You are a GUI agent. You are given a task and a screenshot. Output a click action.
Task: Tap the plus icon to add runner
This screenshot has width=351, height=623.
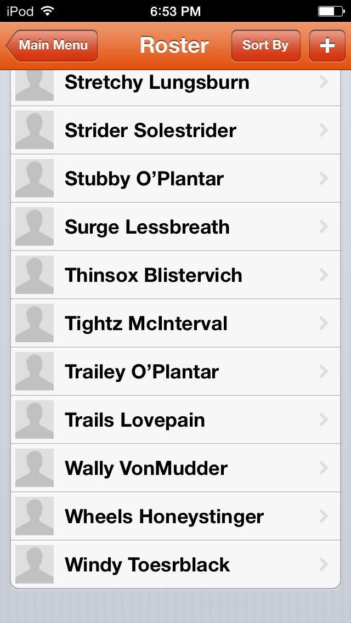[x=327, y=46]
